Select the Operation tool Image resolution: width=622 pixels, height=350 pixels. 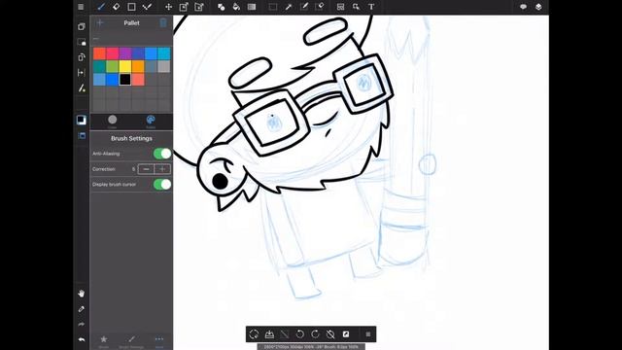pyautogui.click(x=356, y=7)
